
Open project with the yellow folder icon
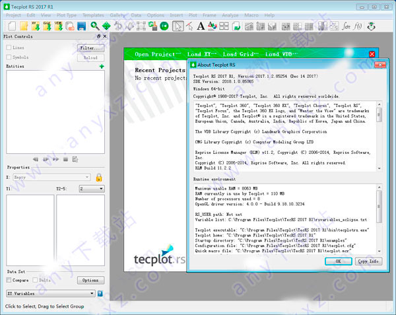[x=24, y=26]
